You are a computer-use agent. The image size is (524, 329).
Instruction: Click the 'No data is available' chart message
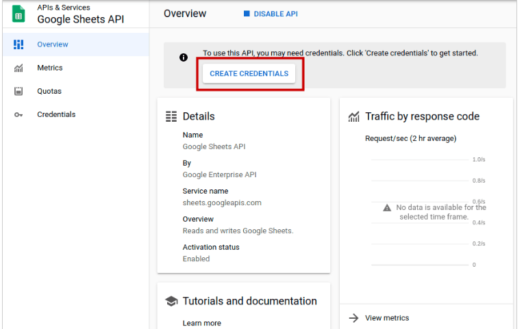click(441, 212)
